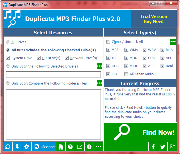Open the info (i) icon
The height and width of the screenshot is (154, 180).
pyautogui.click(x=89, y=147)
